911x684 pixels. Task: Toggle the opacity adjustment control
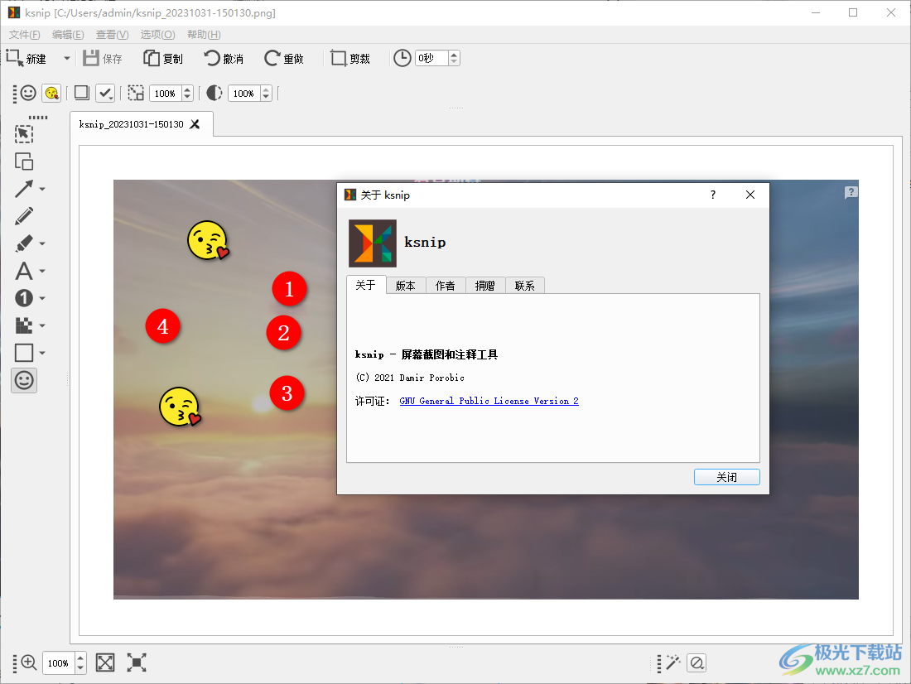214,93
